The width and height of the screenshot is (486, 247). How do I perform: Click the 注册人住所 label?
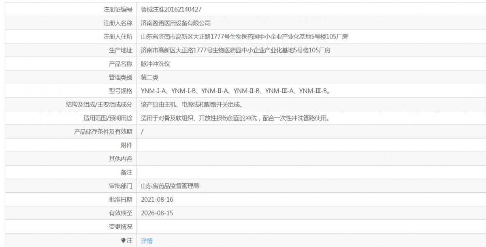118,37
